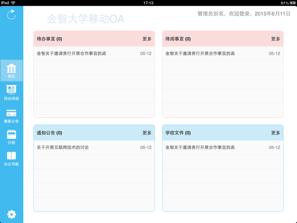Select 学校文件 (0) panel header

coord(223,133)
